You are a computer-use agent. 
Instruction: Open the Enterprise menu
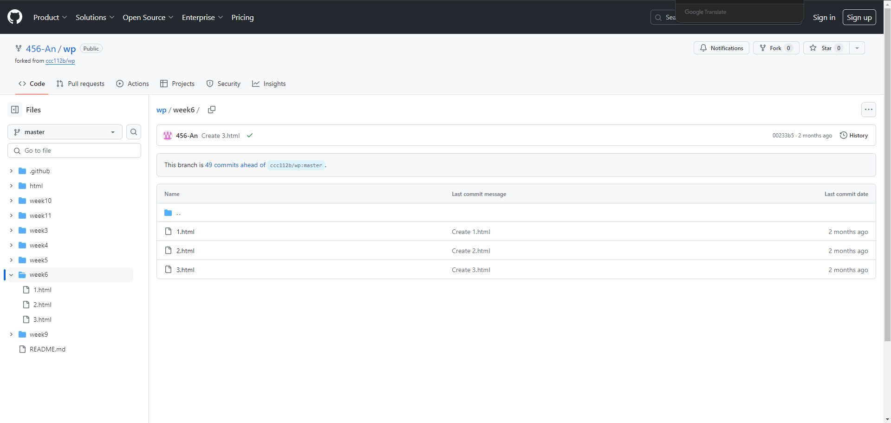point(202,17)
